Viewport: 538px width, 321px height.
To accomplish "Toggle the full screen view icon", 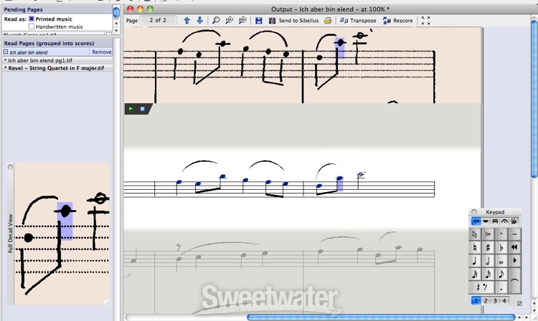I will (425, 21).
